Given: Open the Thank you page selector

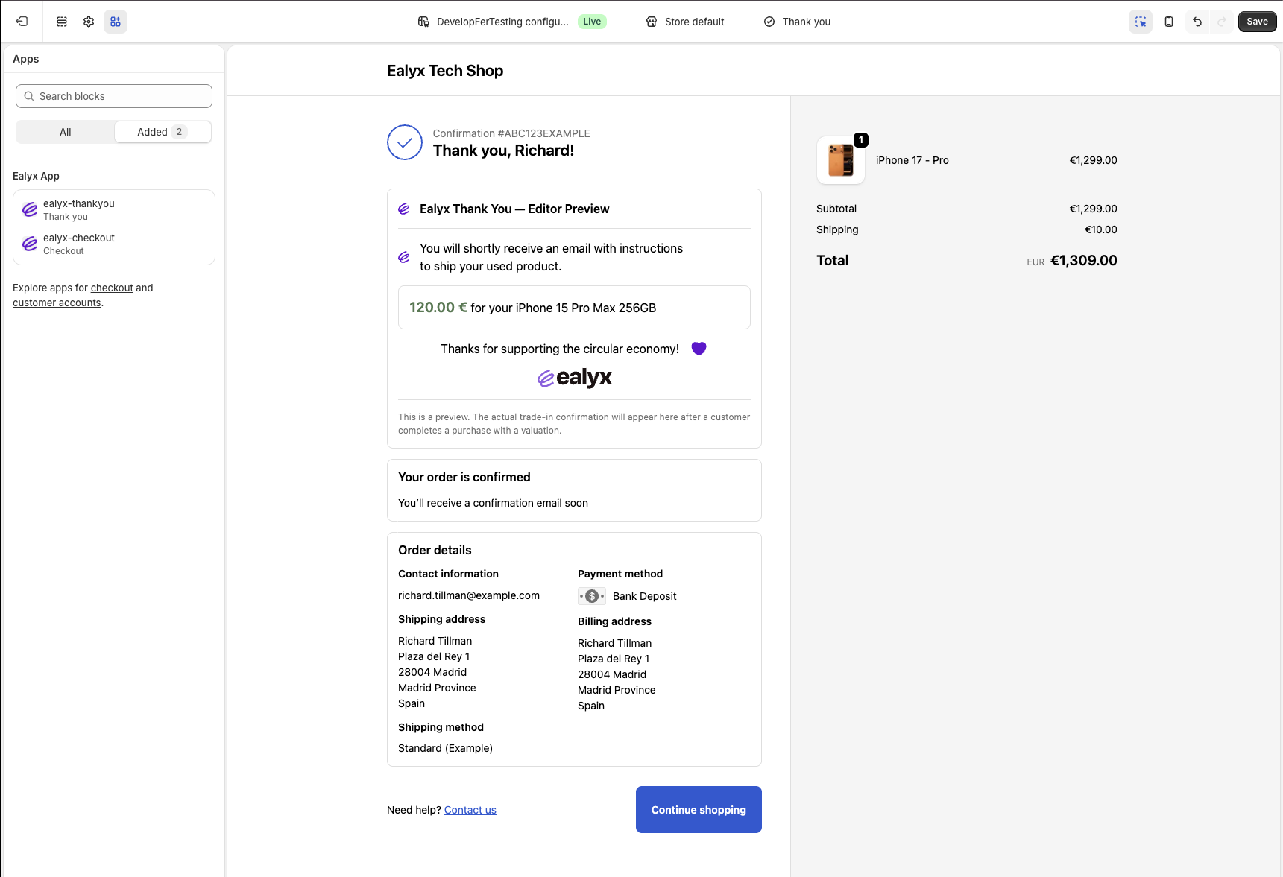Looking at the screenshot, I should [797, 22].
